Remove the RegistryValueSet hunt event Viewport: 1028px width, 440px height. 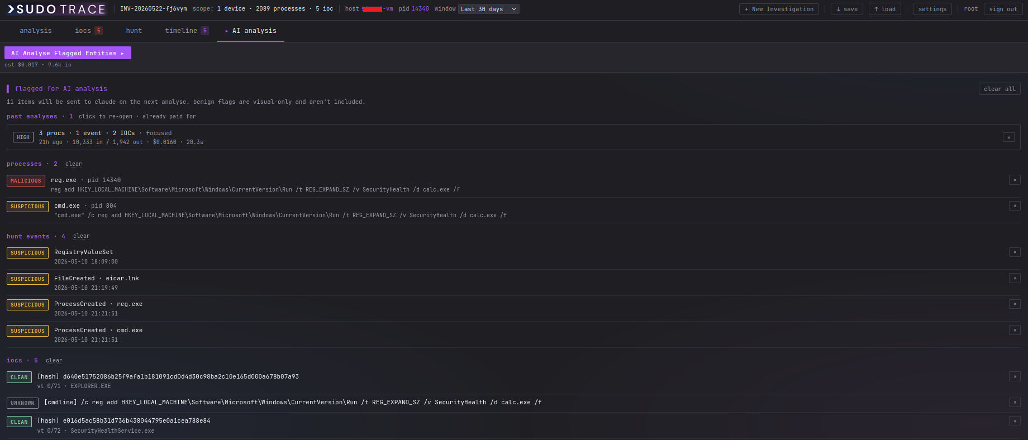click(1015, 252)
